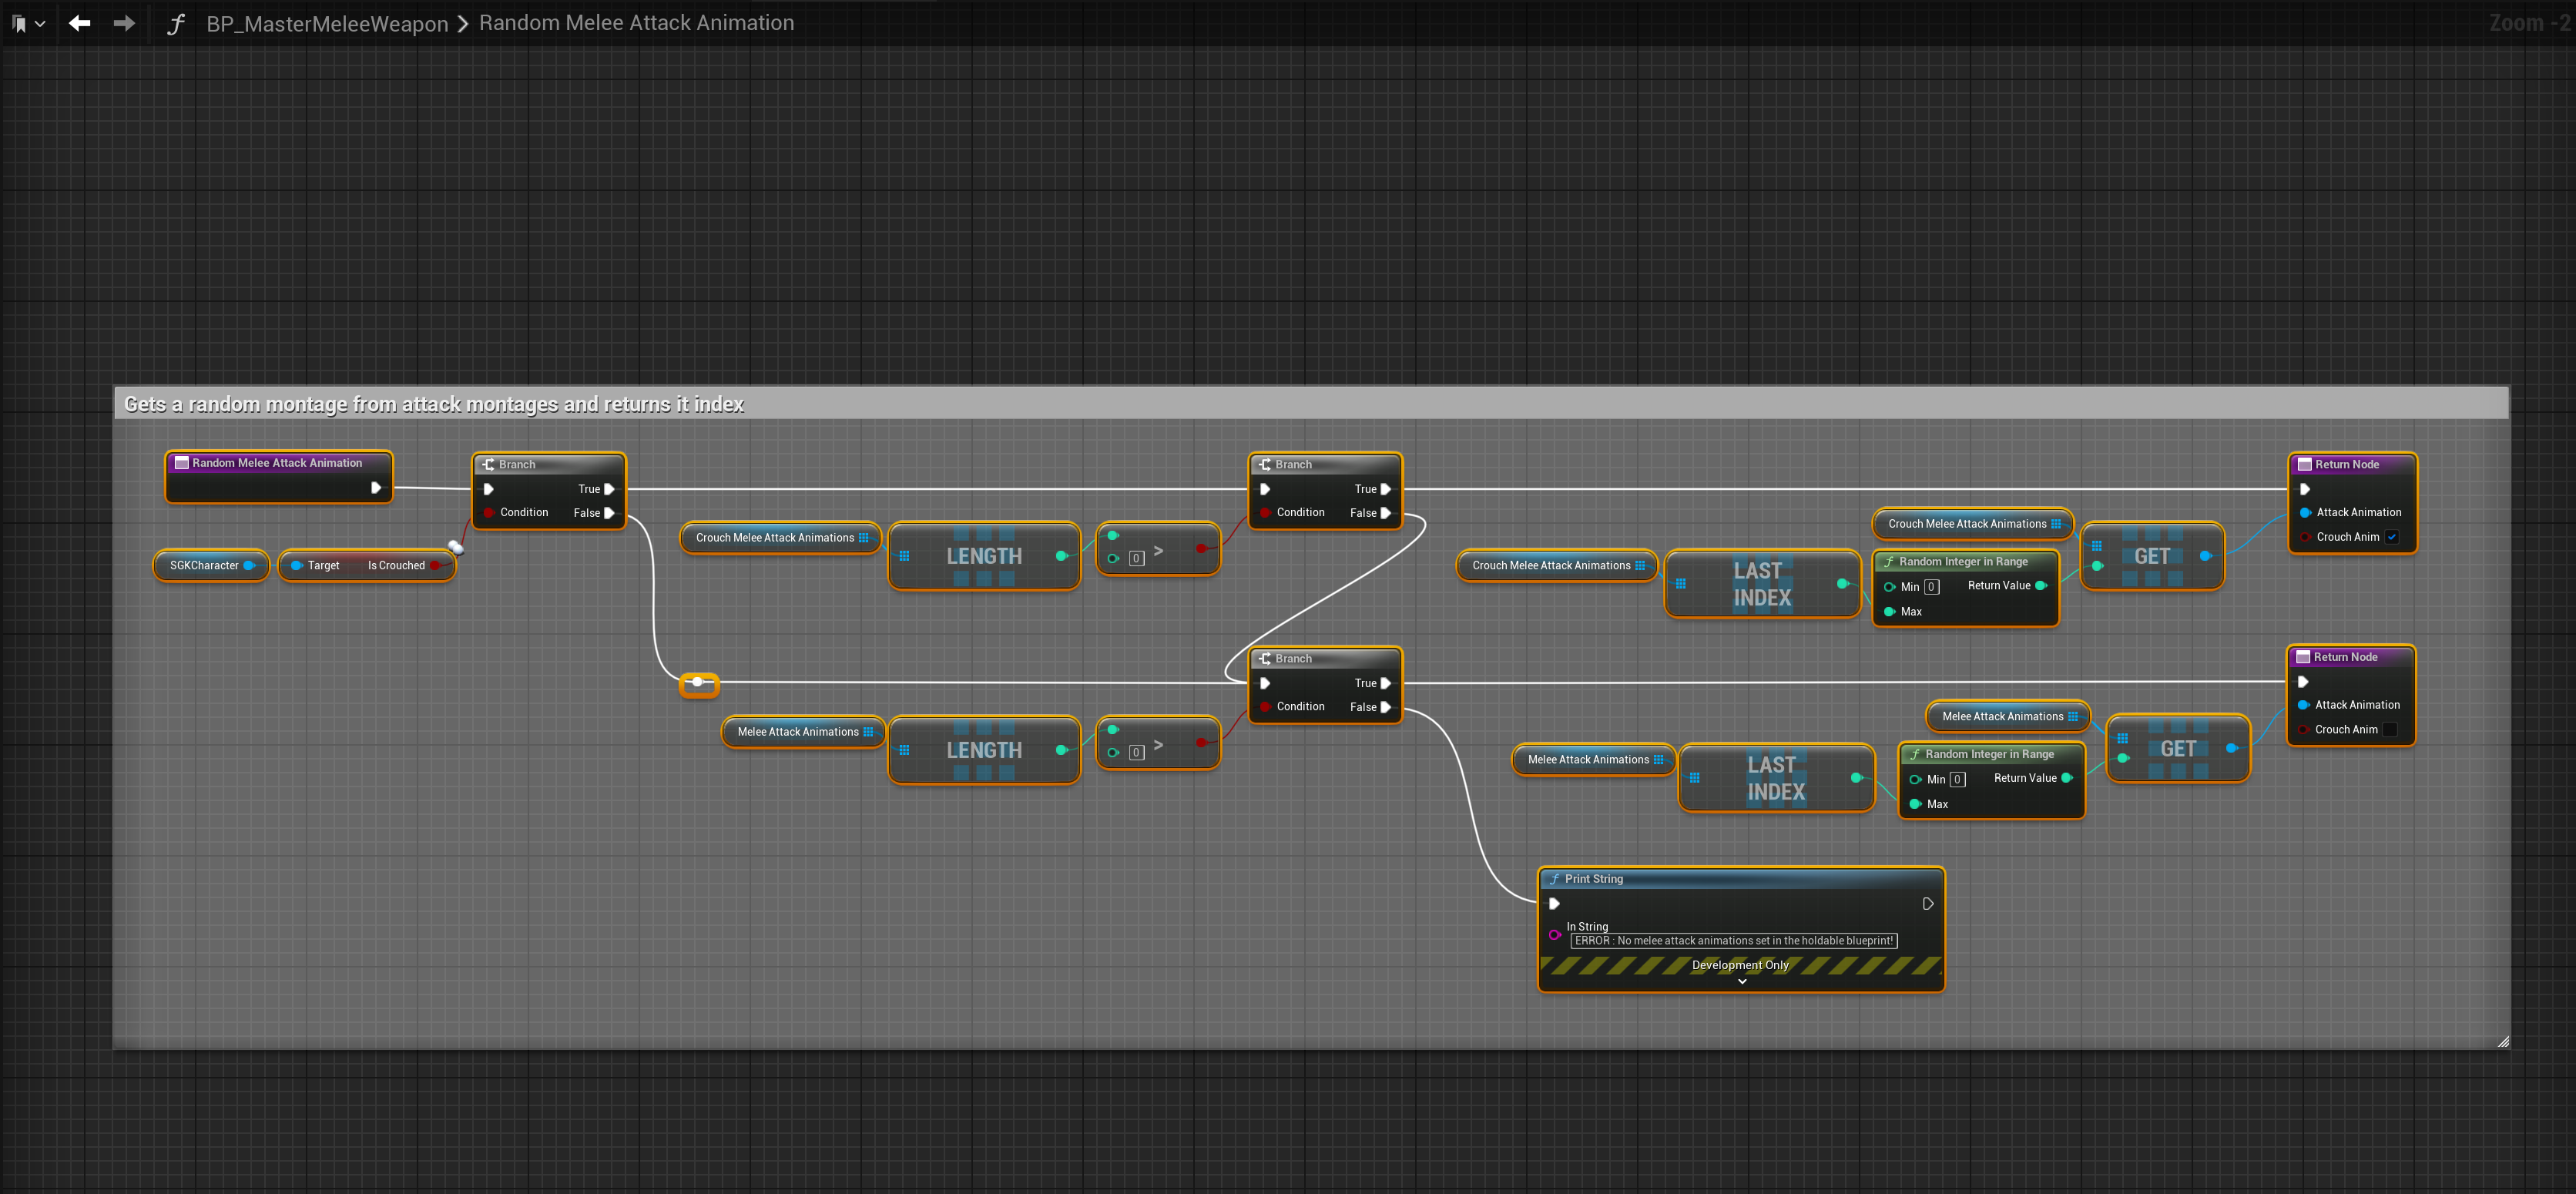The height and width of the screenshot is (1194, 2576).
Task: Select the SGKCharacter variable node
Action: click(x=204, y=566)
